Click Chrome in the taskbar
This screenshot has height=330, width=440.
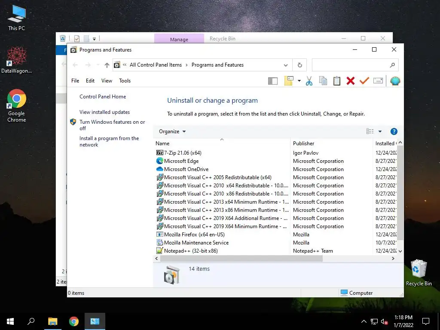74,321
